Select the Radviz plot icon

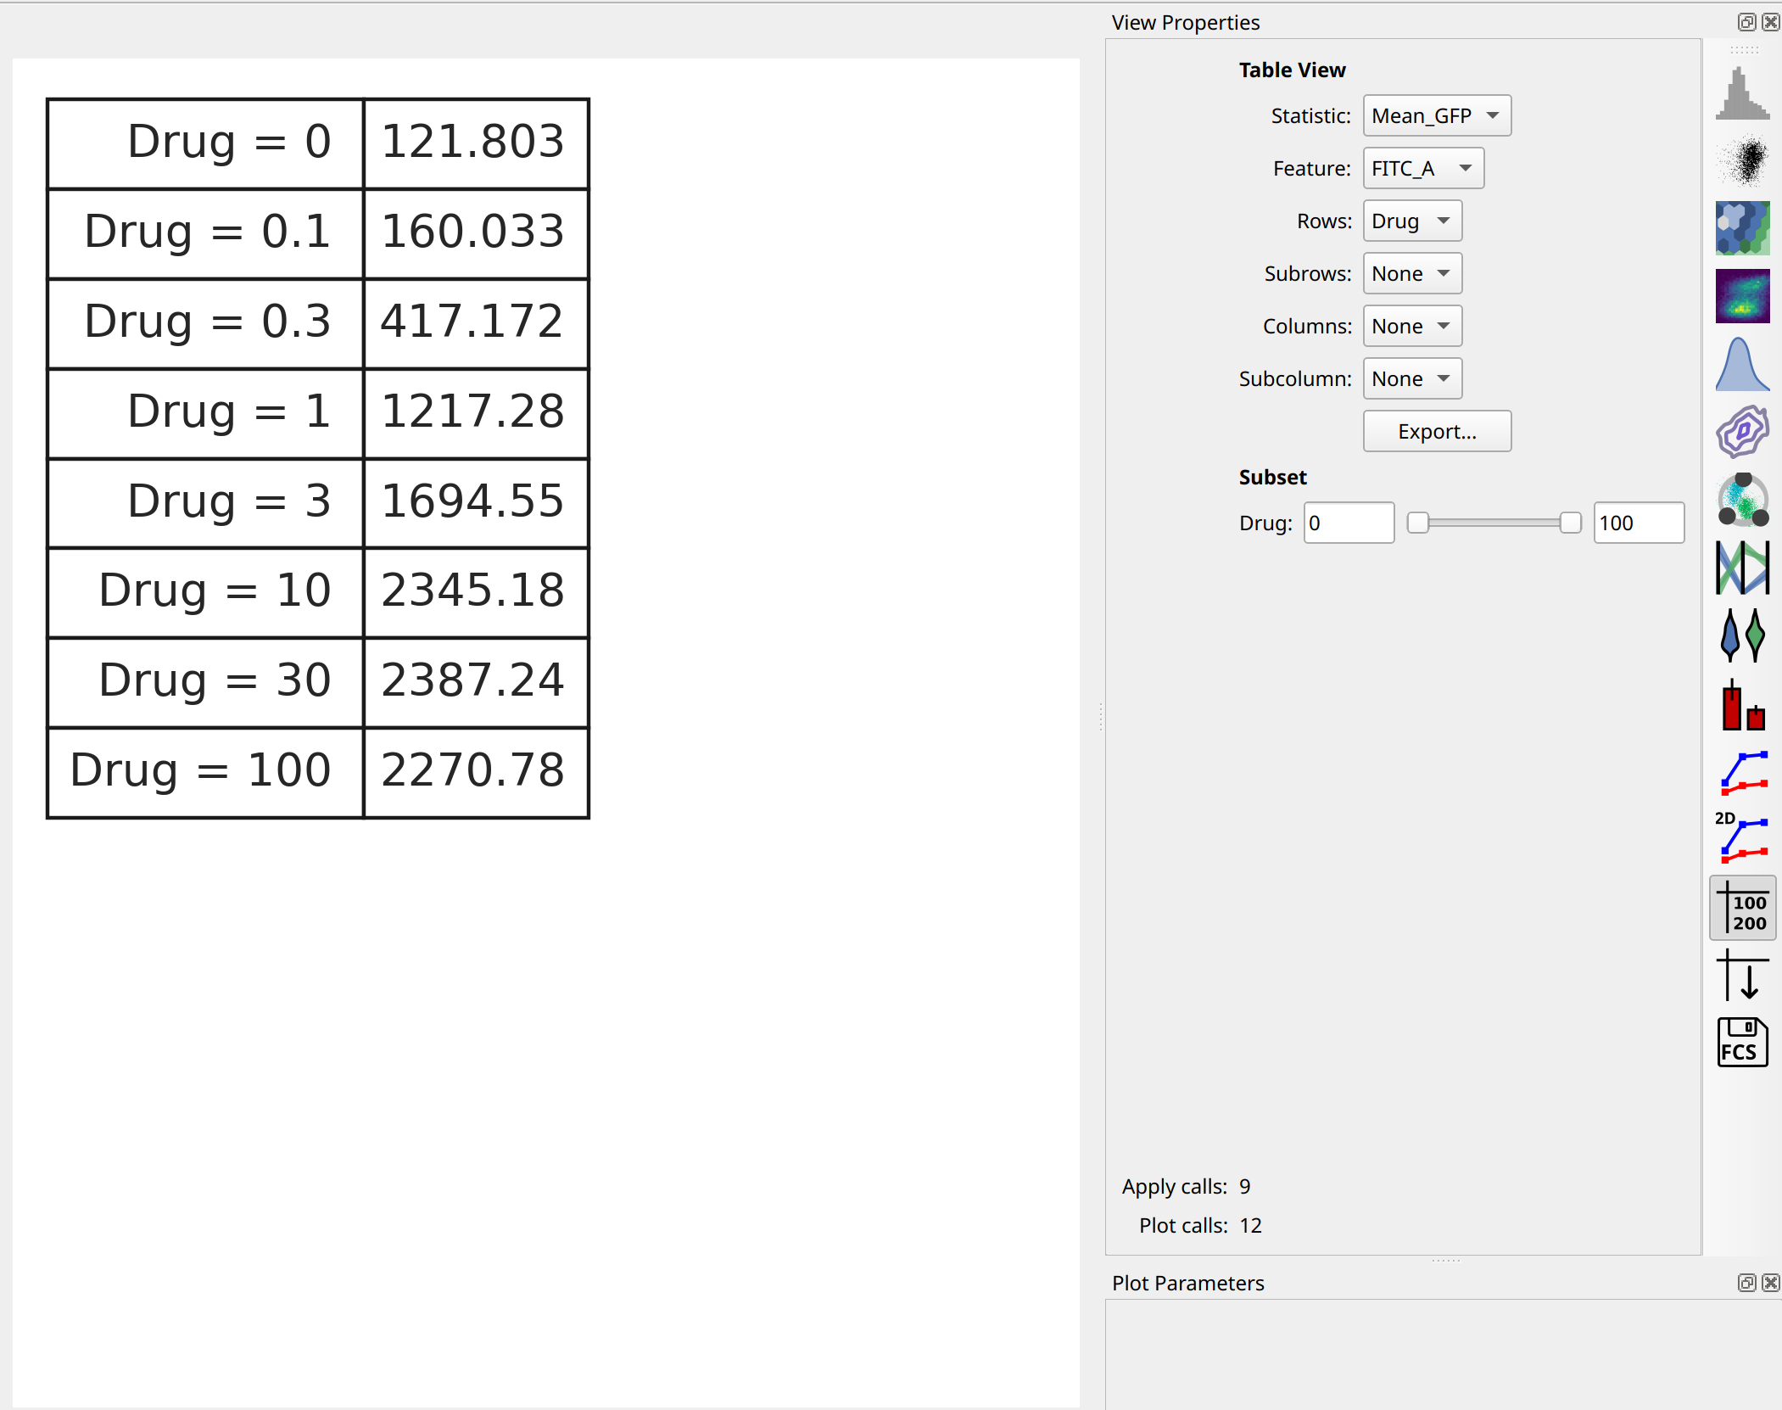(x=1742, y=500)
